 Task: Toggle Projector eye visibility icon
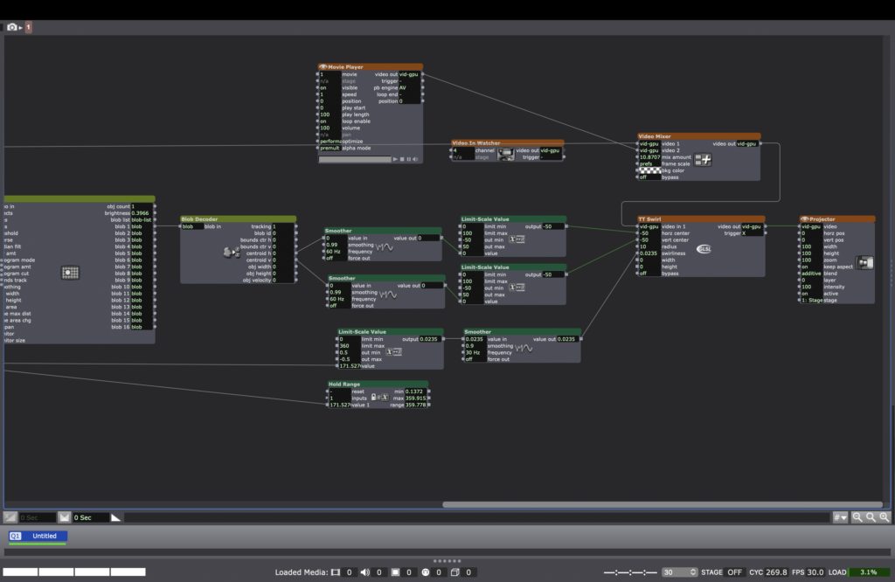(804, 219)
